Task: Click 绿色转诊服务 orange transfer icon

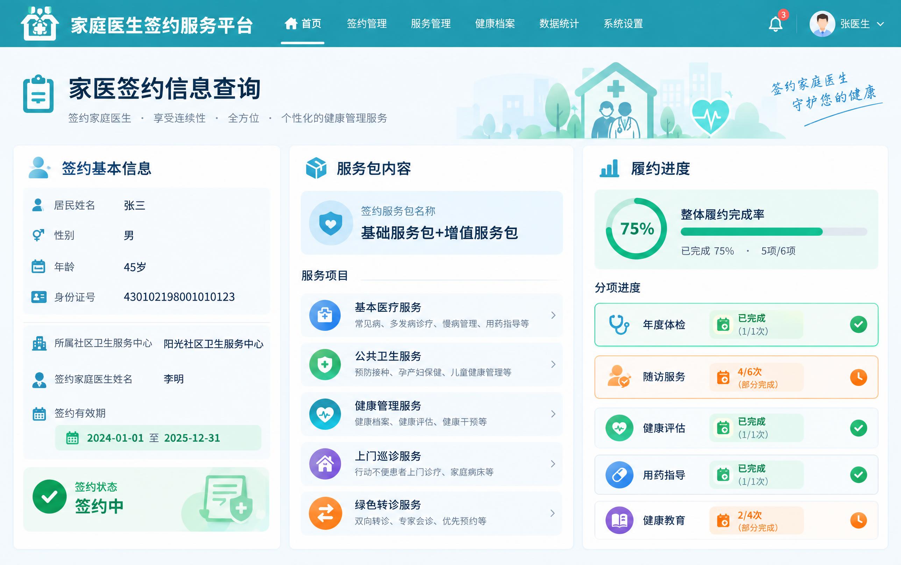Action: [325, 513]
